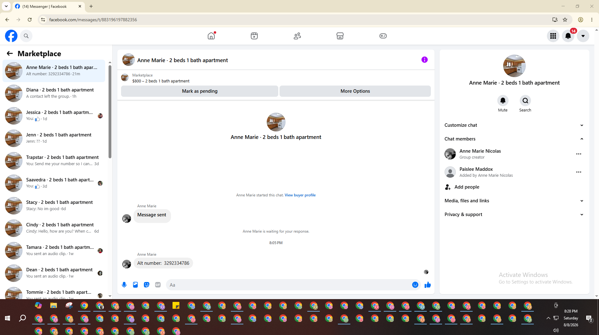Screen dimensions: 599x335
Task: Click the chat list scrollbar thumb
Action: [110, 112]
